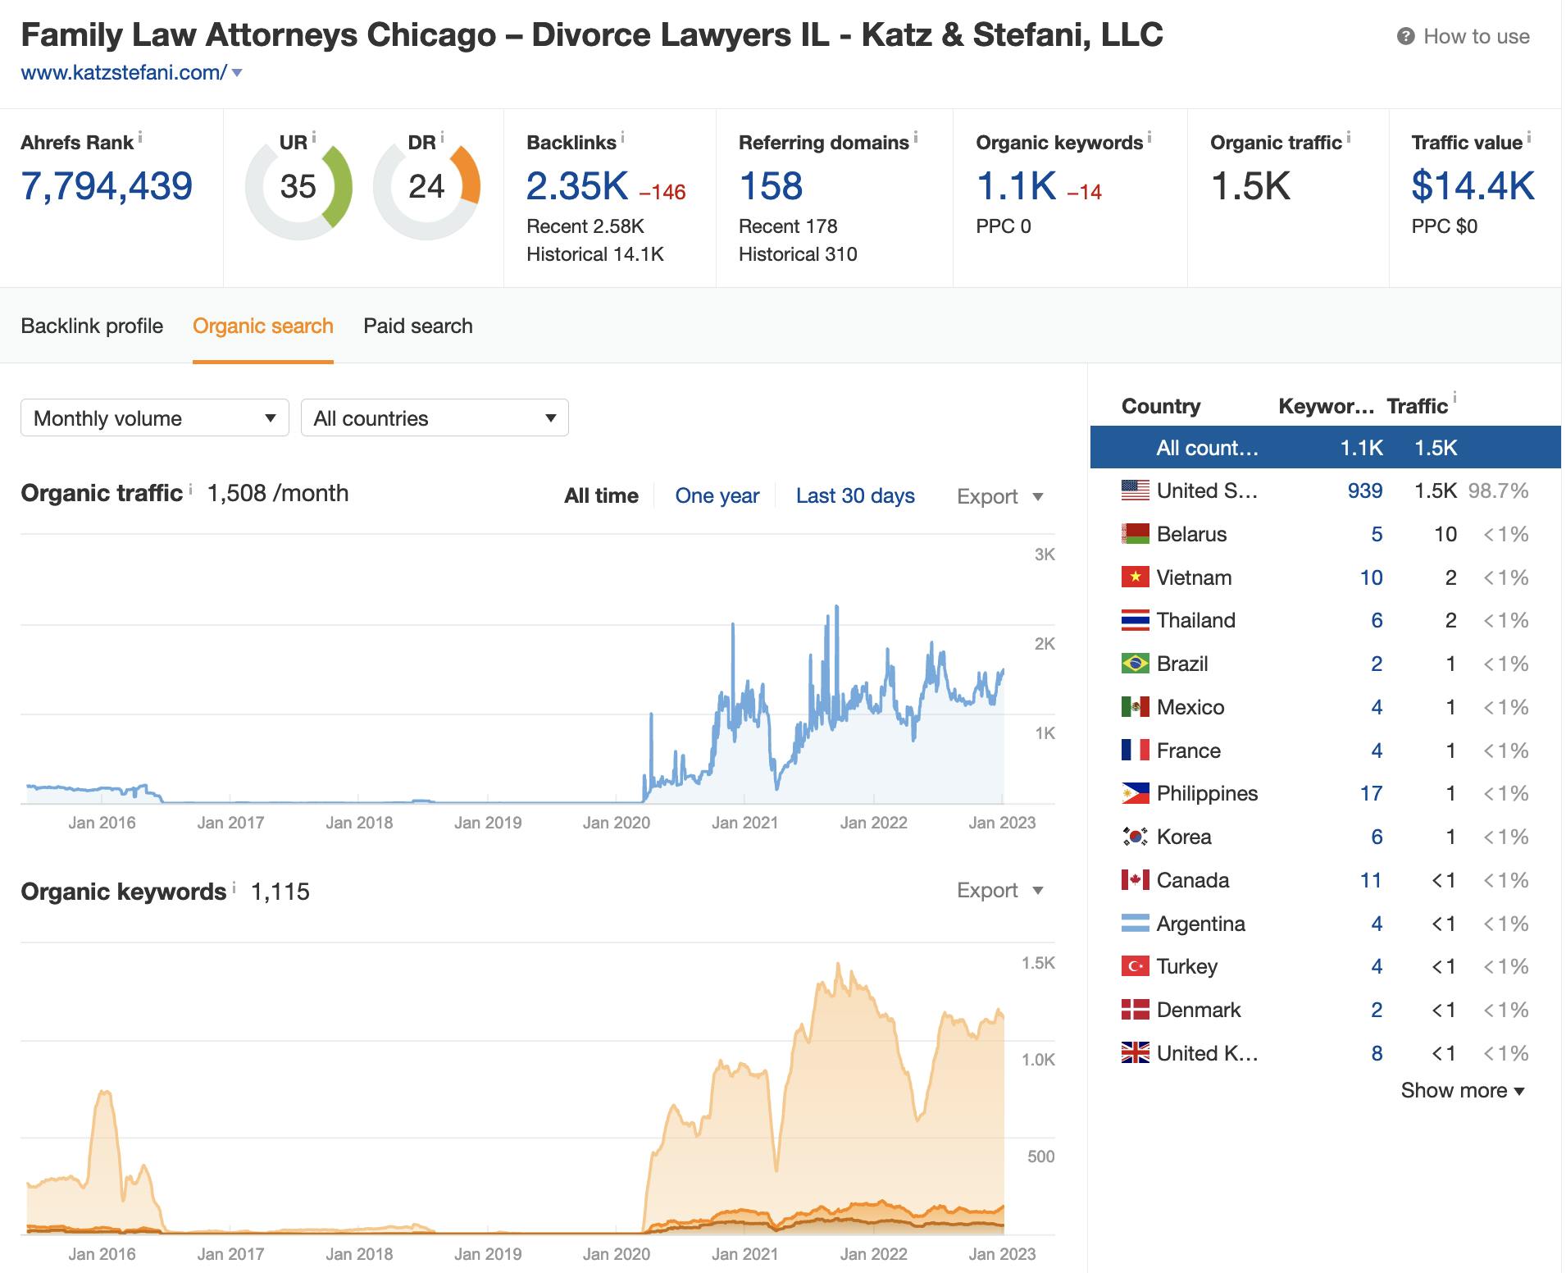Open the All countries dropdown
This screenshot has height=1273, width=1566.
pyautogui.click(x=435, y=418)
